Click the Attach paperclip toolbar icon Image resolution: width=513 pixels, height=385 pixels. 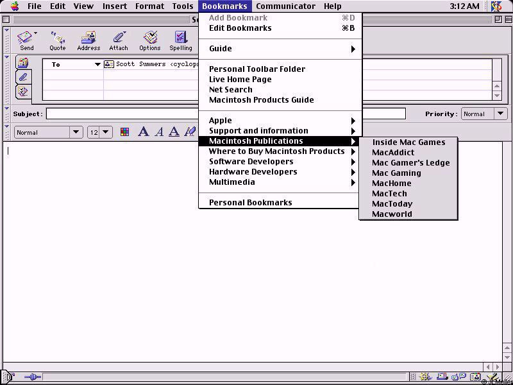[x=119, y=41]
